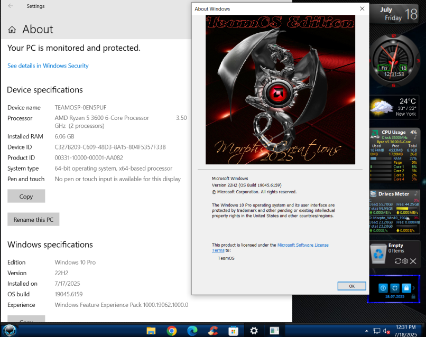Screen dimensions: 426x337
Task: Launch CCleaner from taskbar
Action: (x=213, y=331)
